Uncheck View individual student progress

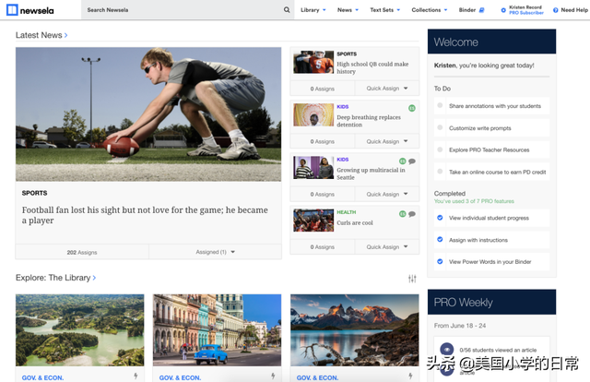(x=440, y=218)
